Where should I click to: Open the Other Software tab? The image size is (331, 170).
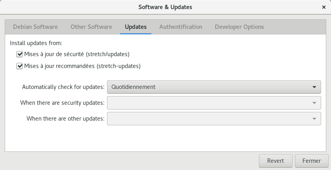pyautogui.click(x=91, y=27)
